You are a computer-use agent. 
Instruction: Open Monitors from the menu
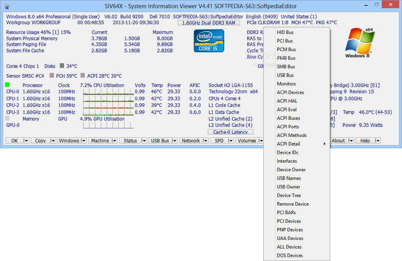click(297, 84)
